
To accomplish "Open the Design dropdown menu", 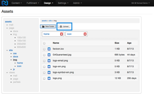I will (x=49, y=3).
